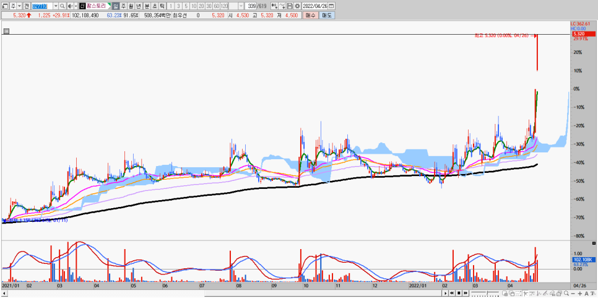Open the calendar date picker icon
The width and height of the screenshot is (598, 298).
tap(332, 6)
